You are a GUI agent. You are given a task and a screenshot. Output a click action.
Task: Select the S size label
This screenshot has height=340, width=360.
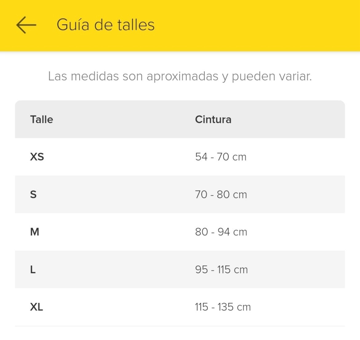[33, 195]
